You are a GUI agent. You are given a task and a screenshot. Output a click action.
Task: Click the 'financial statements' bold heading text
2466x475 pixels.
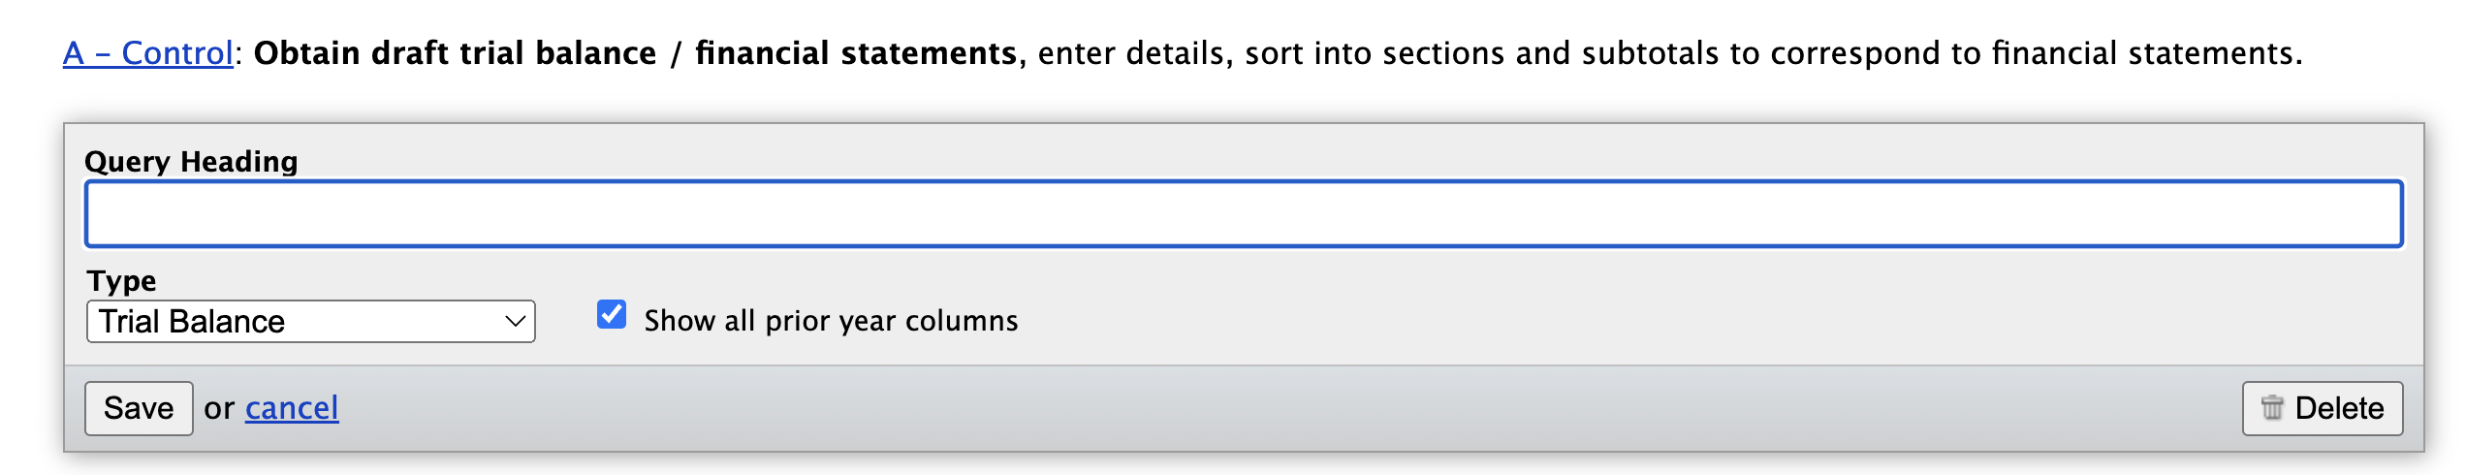click(856, 53)
